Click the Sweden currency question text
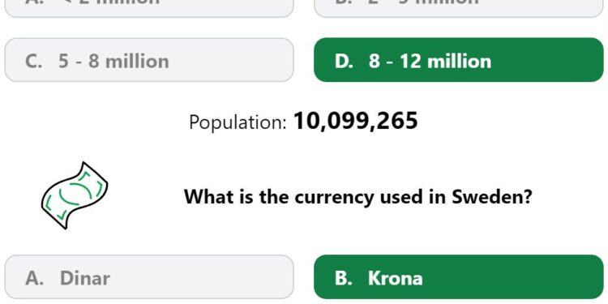The image size is (608, 304). (x=358, y=197)
